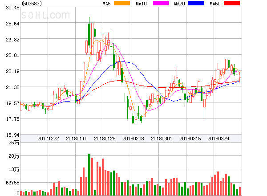The width and height of the screenshot is (267, 196).
Task: Select the MA60 legend label
Action: click(215, 4)
